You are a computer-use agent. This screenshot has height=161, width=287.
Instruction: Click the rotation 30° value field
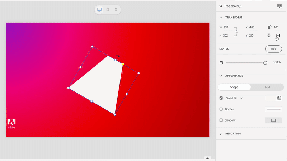277,28
